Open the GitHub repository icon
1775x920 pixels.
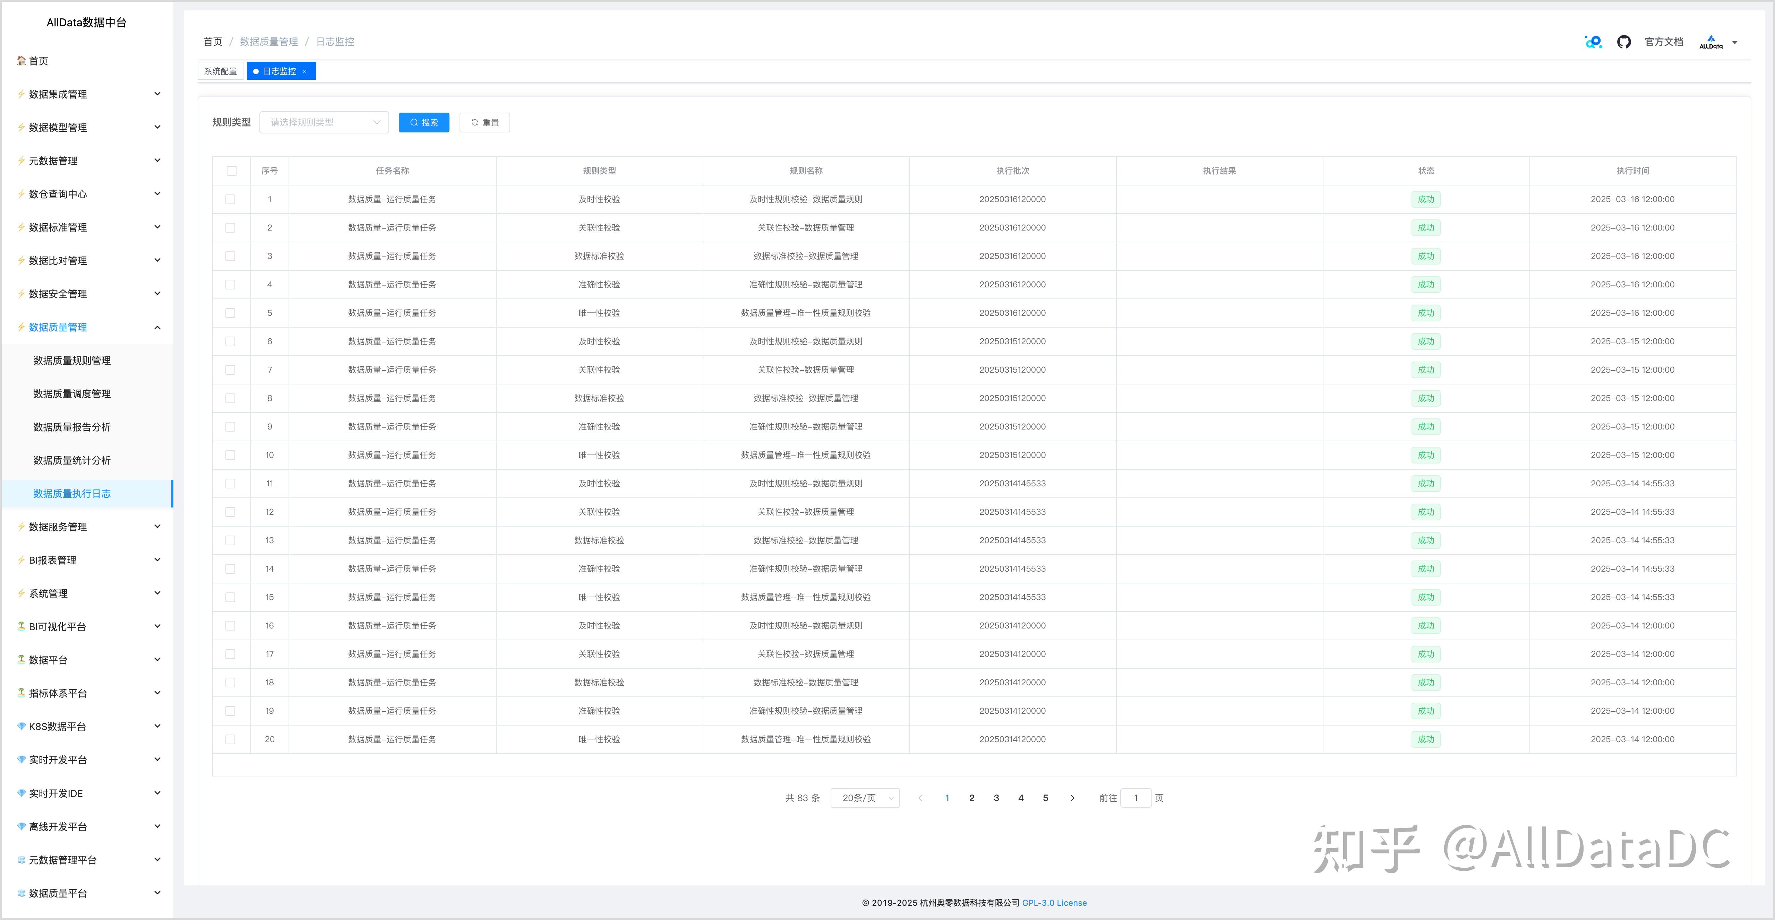(1623, 42)
